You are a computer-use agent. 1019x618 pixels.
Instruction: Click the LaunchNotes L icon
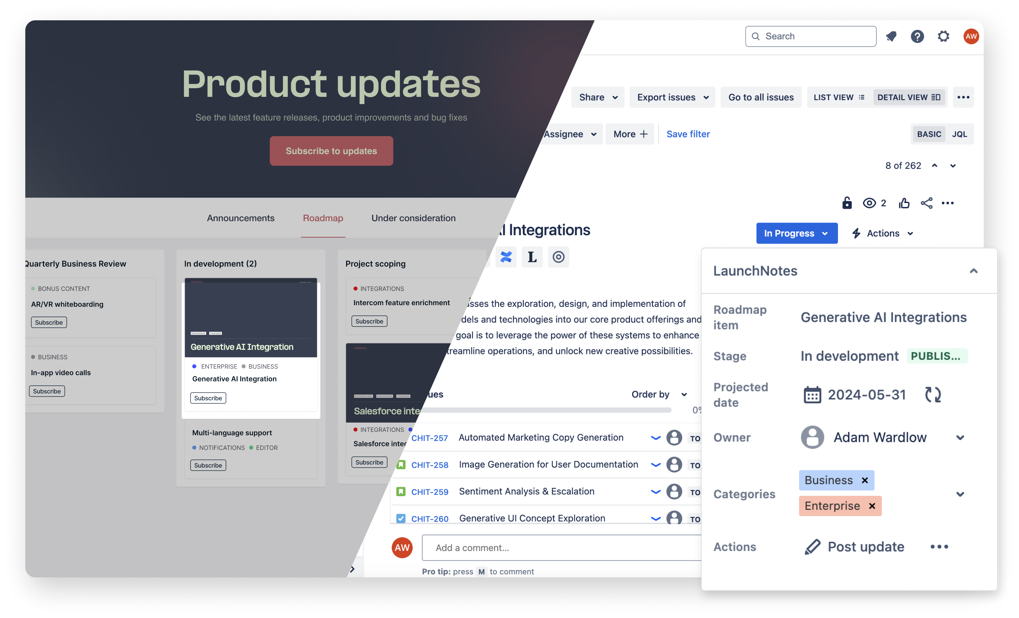(532, 257)
